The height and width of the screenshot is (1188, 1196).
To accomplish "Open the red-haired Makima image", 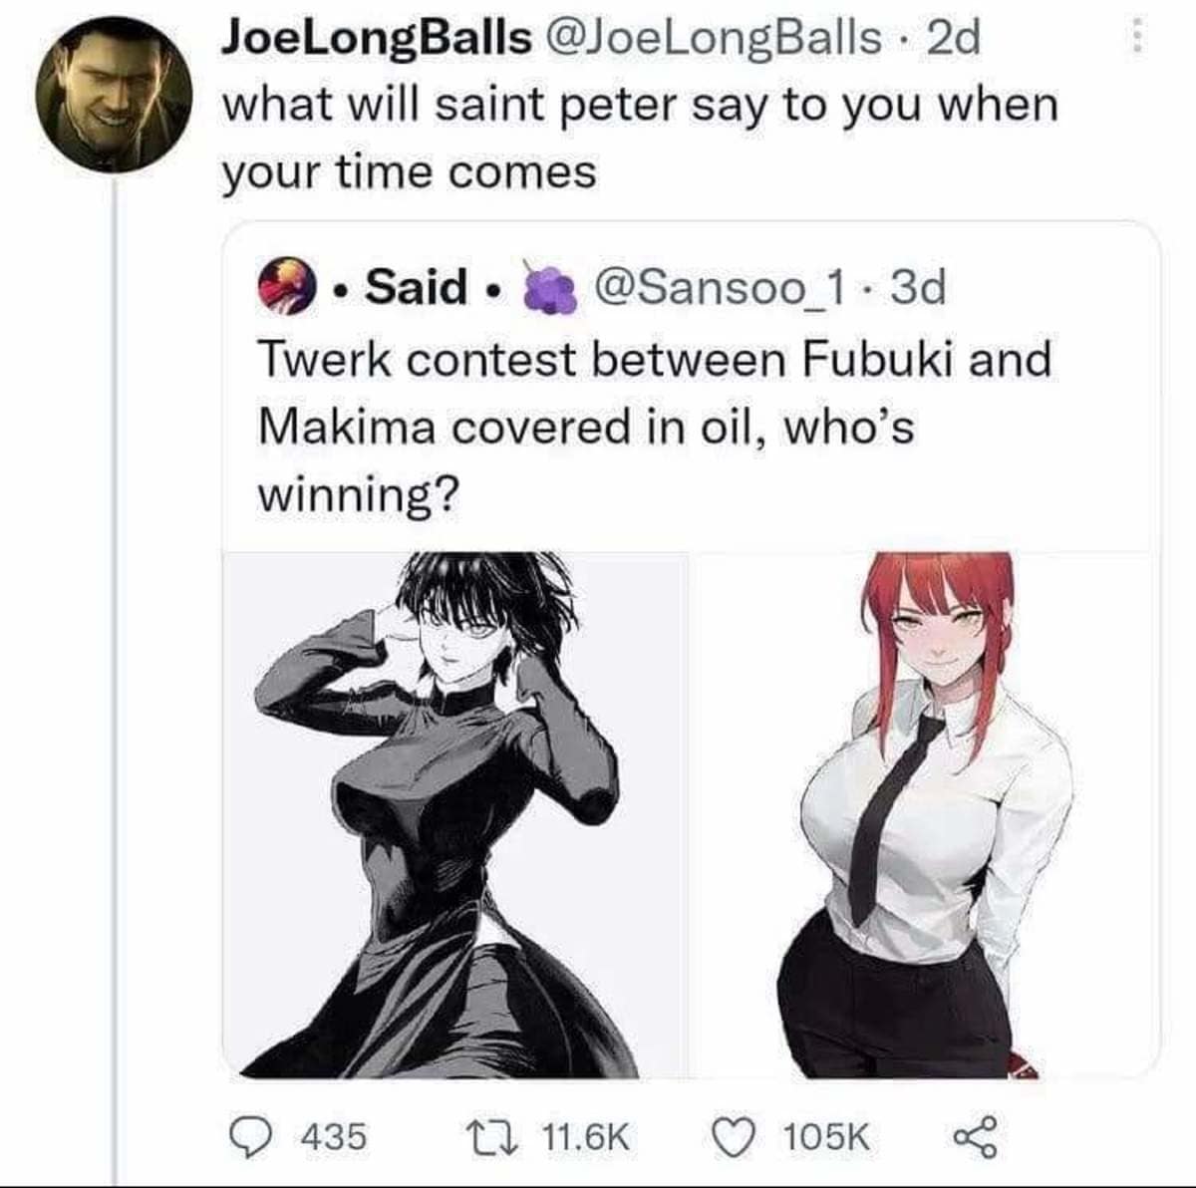I will point(924,814).
